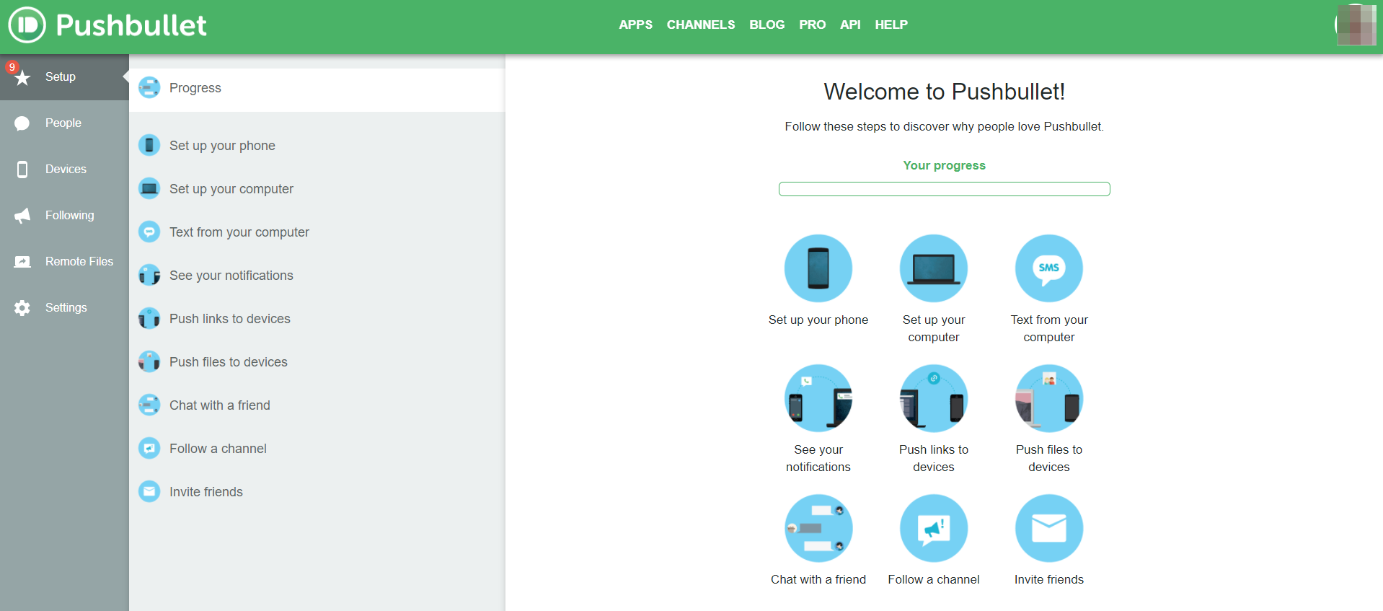
Task: Switch to the People sidebar section
Action: pos(64,123)
